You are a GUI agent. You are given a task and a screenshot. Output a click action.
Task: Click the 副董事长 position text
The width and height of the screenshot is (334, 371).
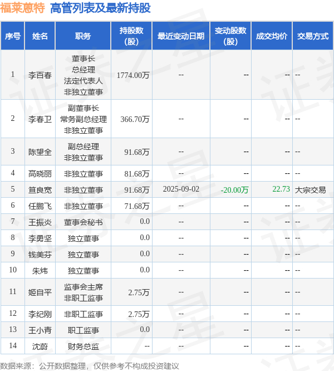click(83, 108)
